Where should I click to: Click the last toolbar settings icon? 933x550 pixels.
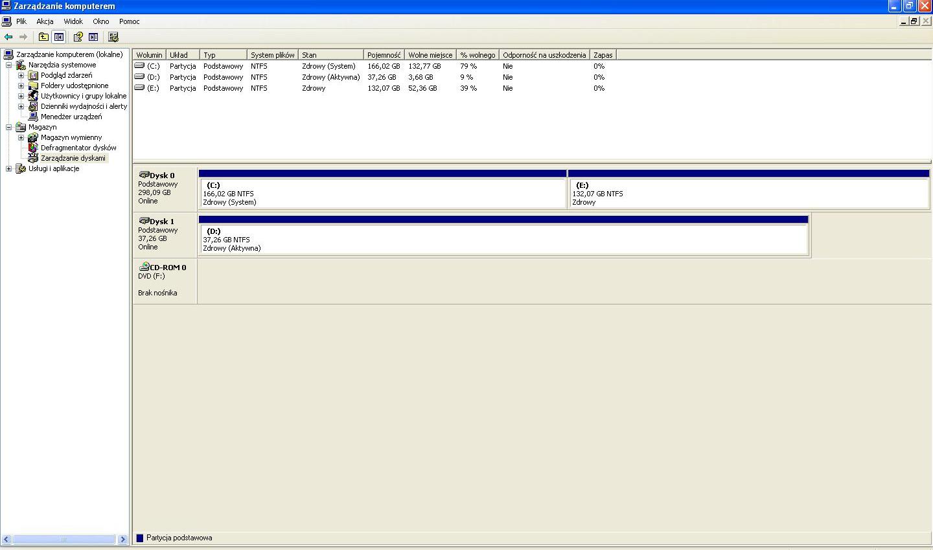pos(113,37)
